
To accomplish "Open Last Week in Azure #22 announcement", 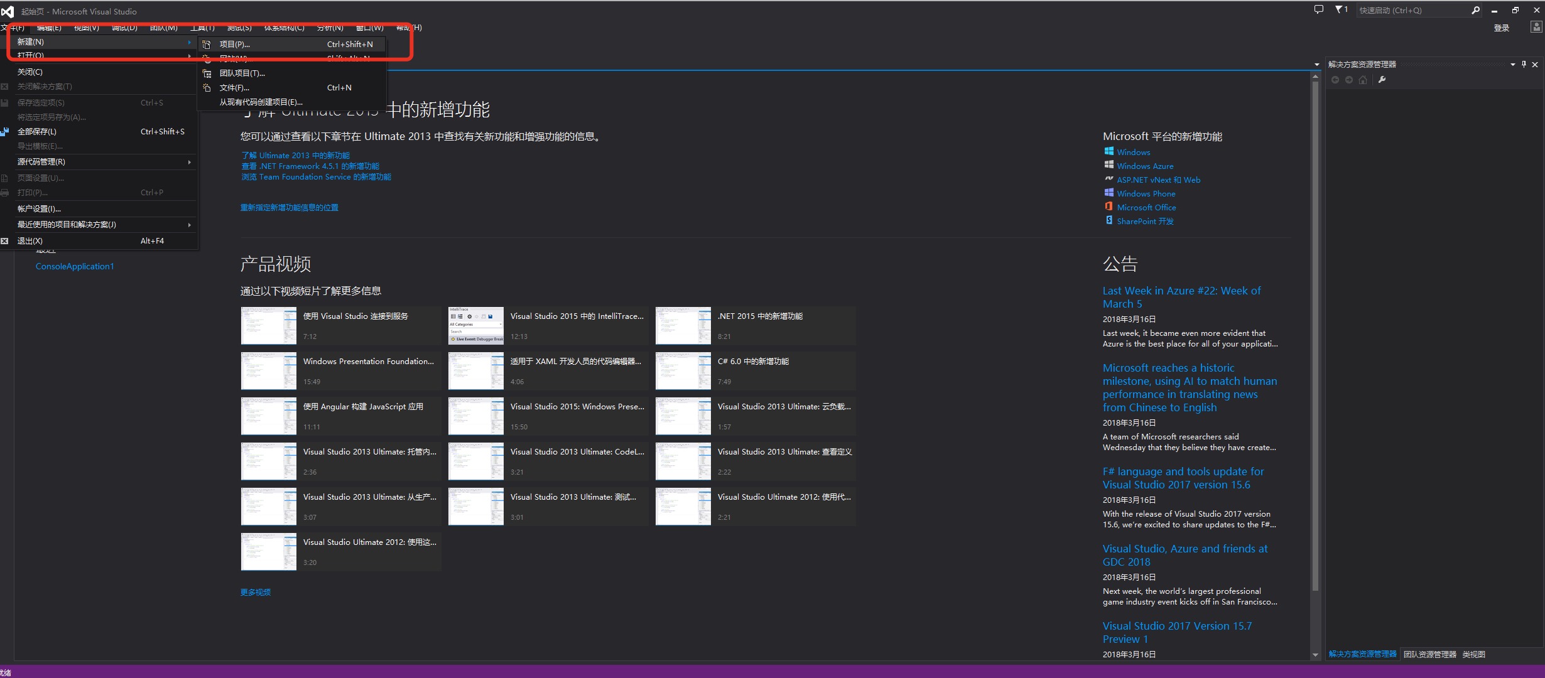I will [1181, 297].
